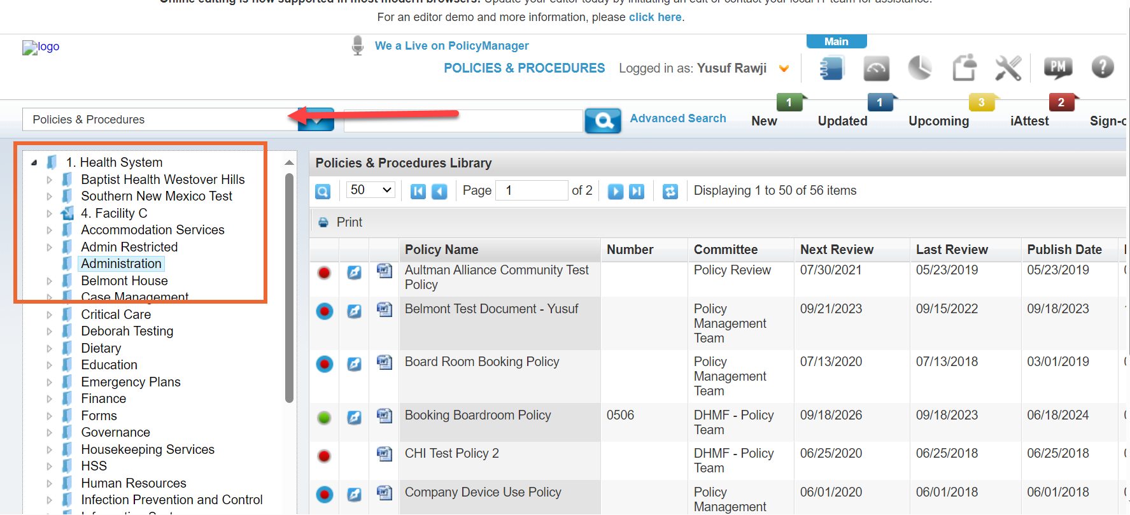Screen dimensions: 1130x515
Task: Collapse the 1. Health System tree node
Action: (34, 163)
